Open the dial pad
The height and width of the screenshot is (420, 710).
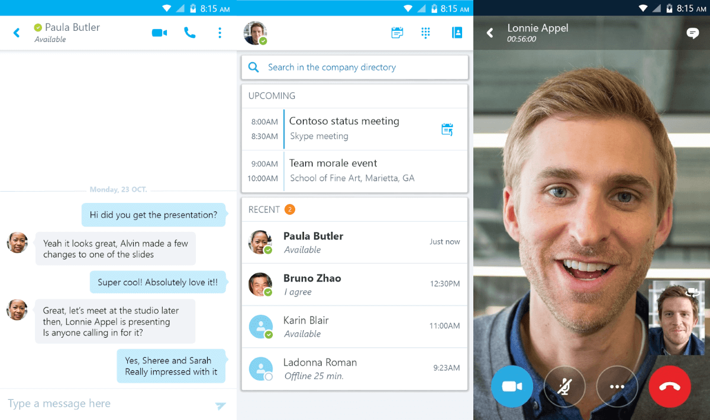click(425, 33)
